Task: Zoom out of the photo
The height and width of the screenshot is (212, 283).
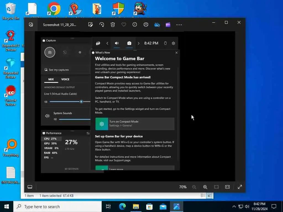Action: pyautogui.click(x=194, y=187)
